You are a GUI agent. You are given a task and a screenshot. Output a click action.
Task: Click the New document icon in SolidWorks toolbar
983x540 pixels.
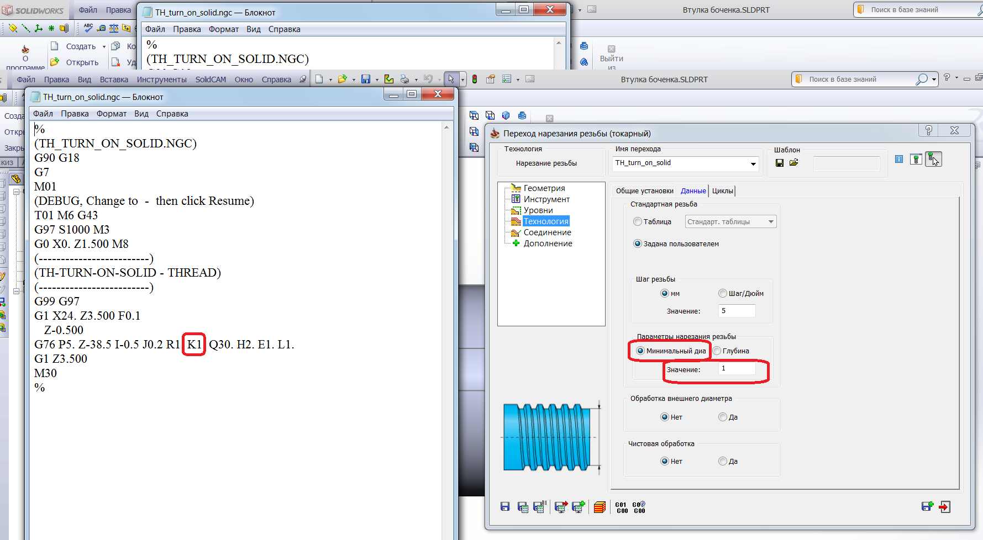pos(319,79)
